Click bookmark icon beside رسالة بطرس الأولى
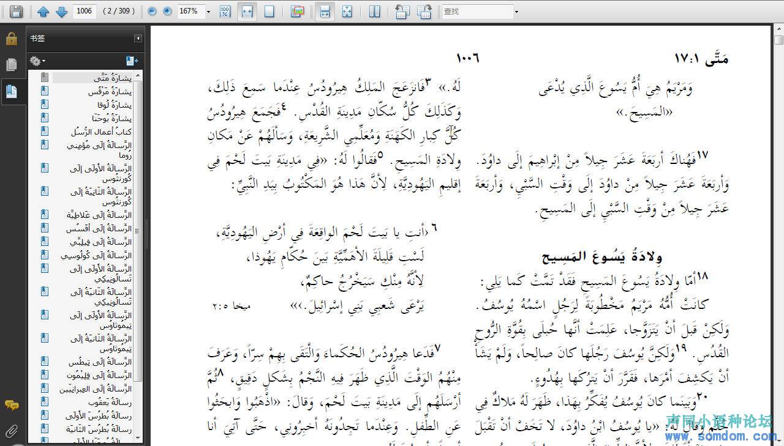This screenshot has width=784, height=446. click(x=45, y=415)
